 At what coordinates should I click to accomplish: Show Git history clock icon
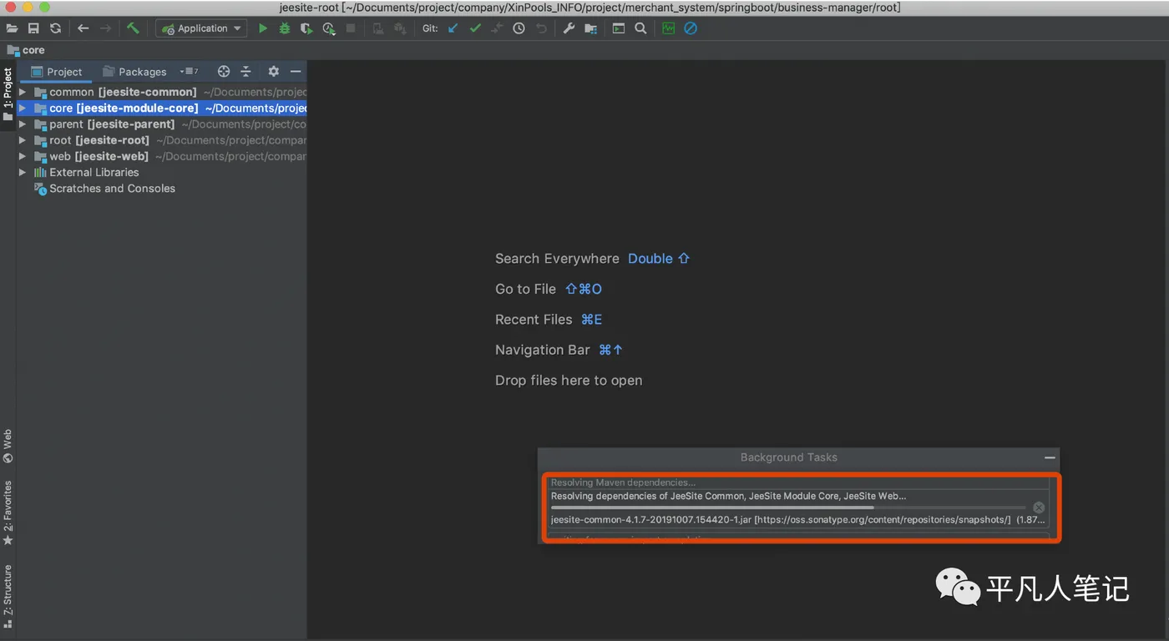tap(519, 28)
